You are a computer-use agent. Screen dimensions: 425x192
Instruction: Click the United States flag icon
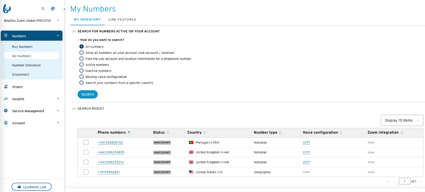191,172
